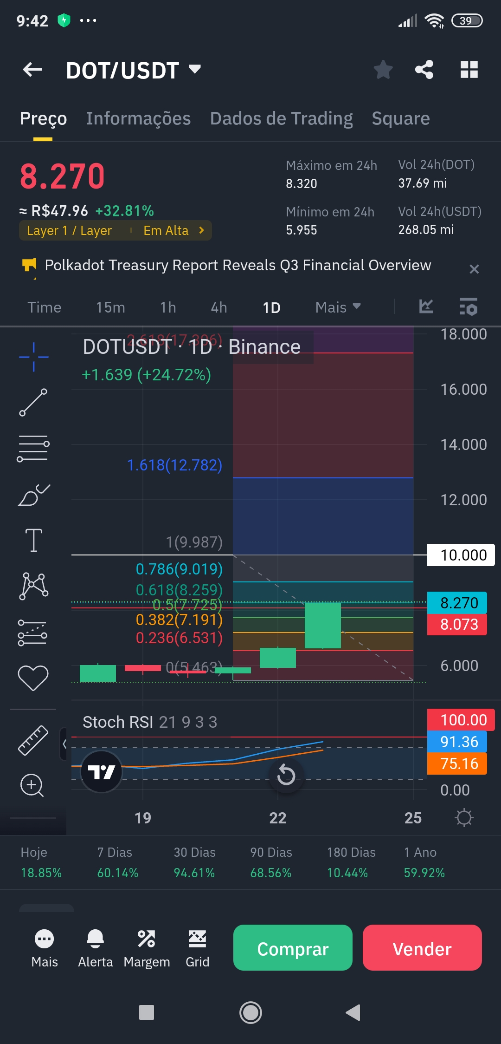Switch to the Preço tab
Viewport: 501px width, 1044px height.
pyautogui.click(x=43, y=119)
